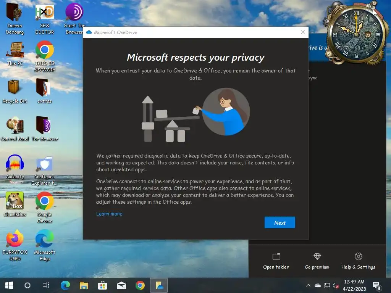Select FURRYFOX UWU Firefox shortcut
Image resolution: width=391 pixels, height=293 pixels.
coord(15,245)
